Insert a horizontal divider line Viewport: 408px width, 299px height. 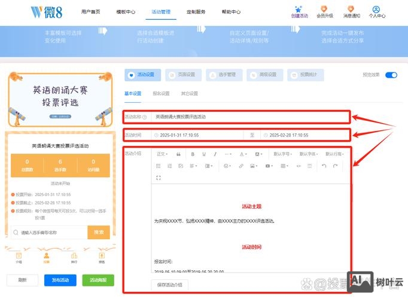(310, 166)
